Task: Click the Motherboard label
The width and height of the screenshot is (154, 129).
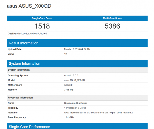Action: pos(15,85)
